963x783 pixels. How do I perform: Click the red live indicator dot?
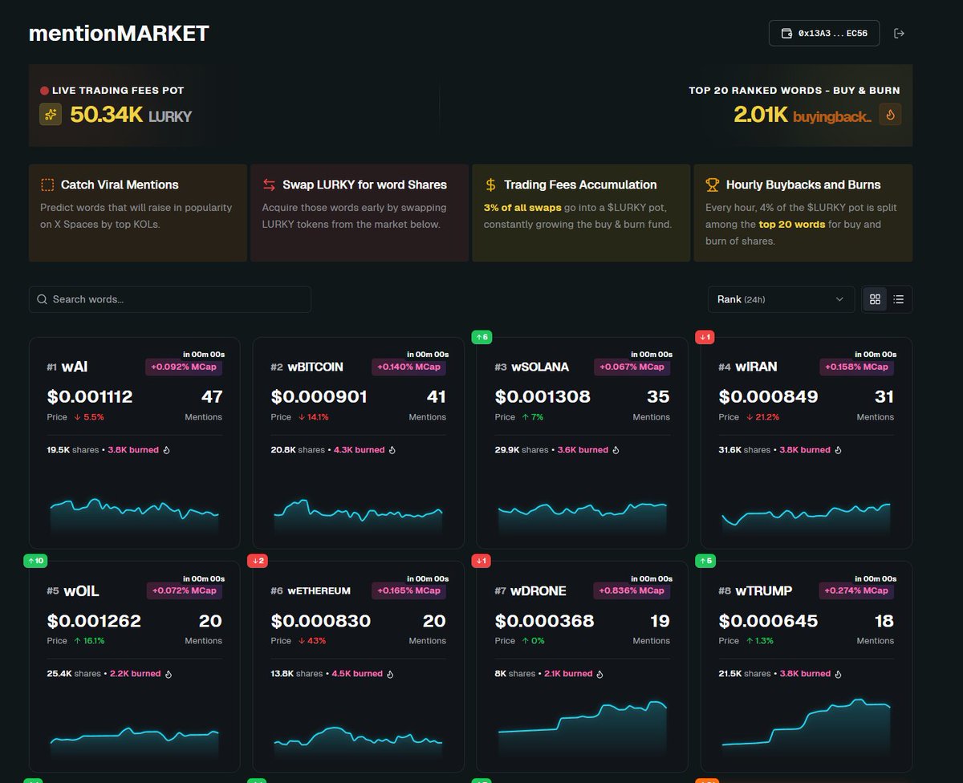click(x=44, y=91)
